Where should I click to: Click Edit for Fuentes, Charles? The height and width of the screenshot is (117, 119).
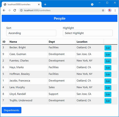pyautogui.click(x=108, y=61)
